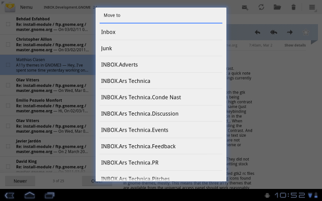The image size is (322, 201).
Task: Tap the move to folder icon
Action: pos(277,7)
